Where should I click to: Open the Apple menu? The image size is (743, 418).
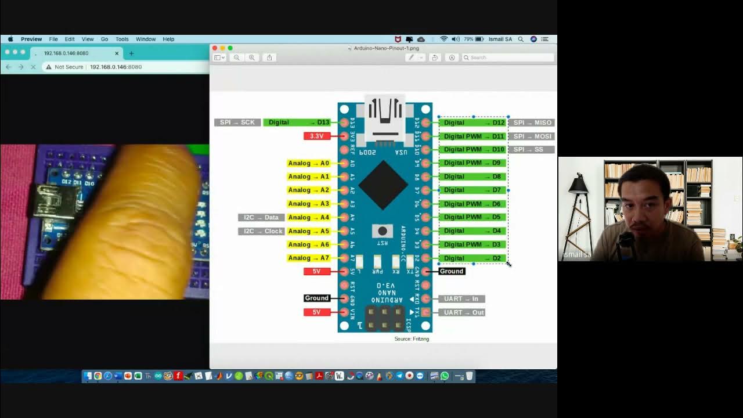[10, 39]
